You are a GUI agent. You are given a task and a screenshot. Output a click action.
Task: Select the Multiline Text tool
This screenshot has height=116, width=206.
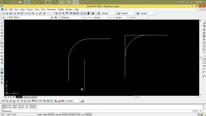tap(2, 82)
